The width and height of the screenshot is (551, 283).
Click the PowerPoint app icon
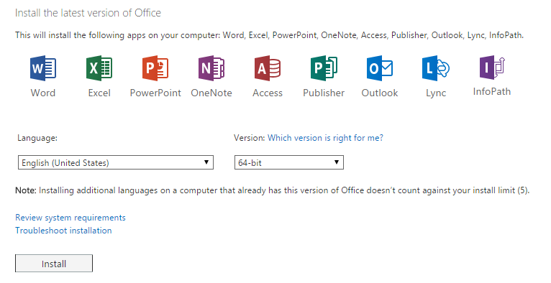pos(155,68)
